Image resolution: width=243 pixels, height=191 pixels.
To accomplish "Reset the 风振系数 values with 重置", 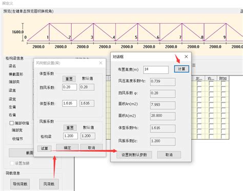I will [70, 128].
